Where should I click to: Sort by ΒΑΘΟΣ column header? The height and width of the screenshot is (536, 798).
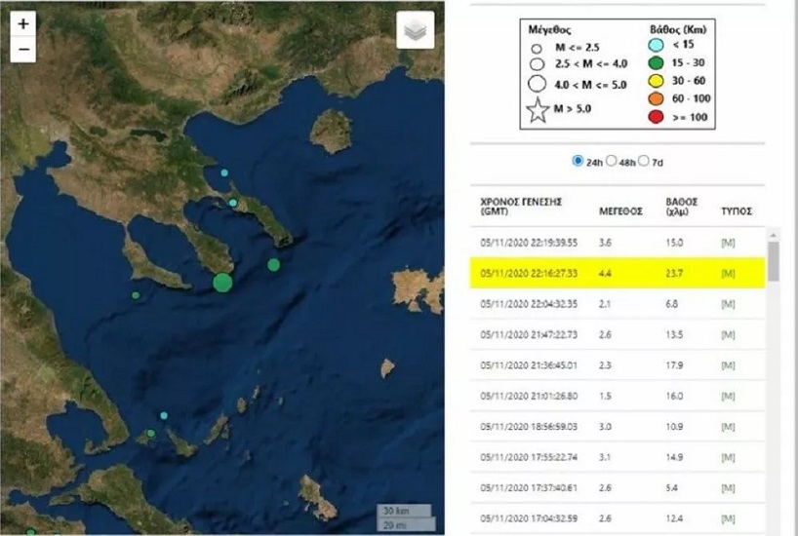[x=680, y=206]
